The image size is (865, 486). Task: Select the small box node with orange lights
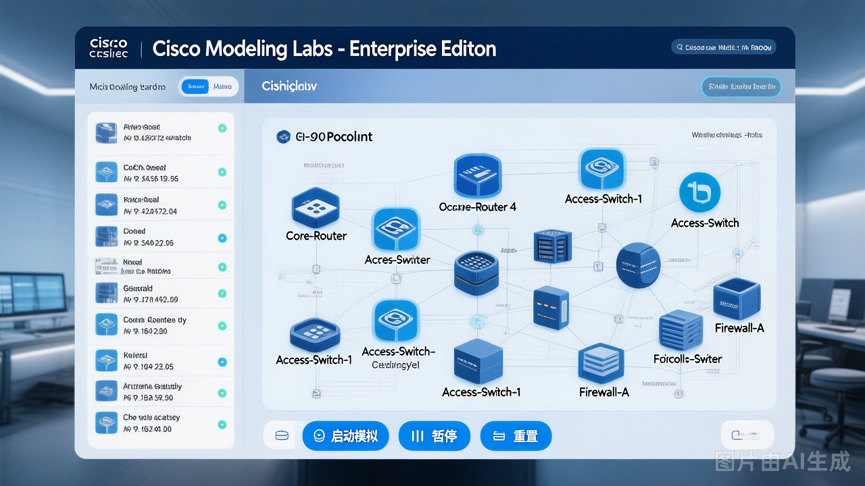pyautogui.click(x=551, y=307)
